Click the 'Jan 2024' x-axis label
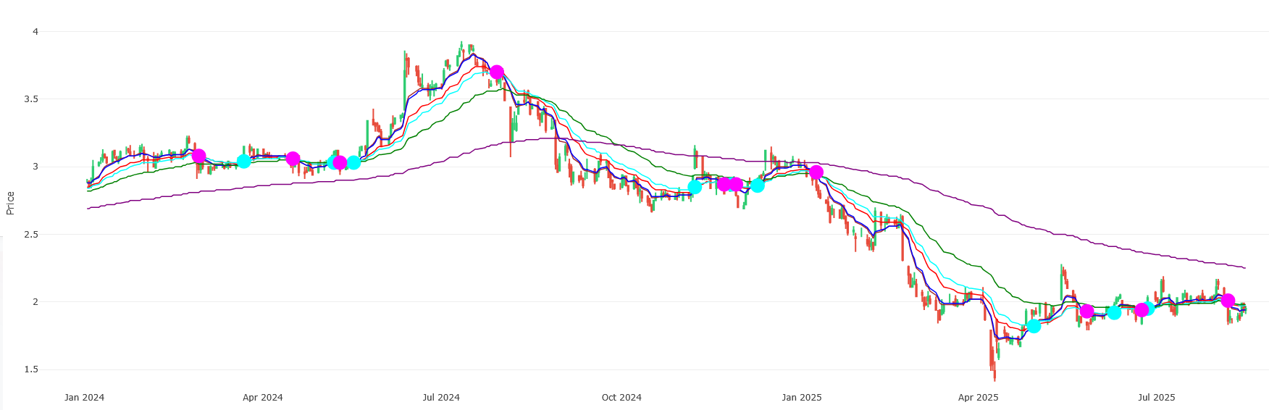The width and height of the screenshot is (1269, 410). (x=84, y=398)
